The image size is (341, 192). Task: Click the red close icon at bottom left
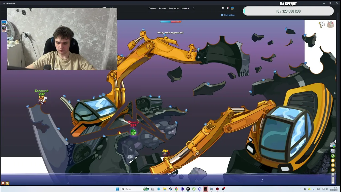click(x=3, y=183)
